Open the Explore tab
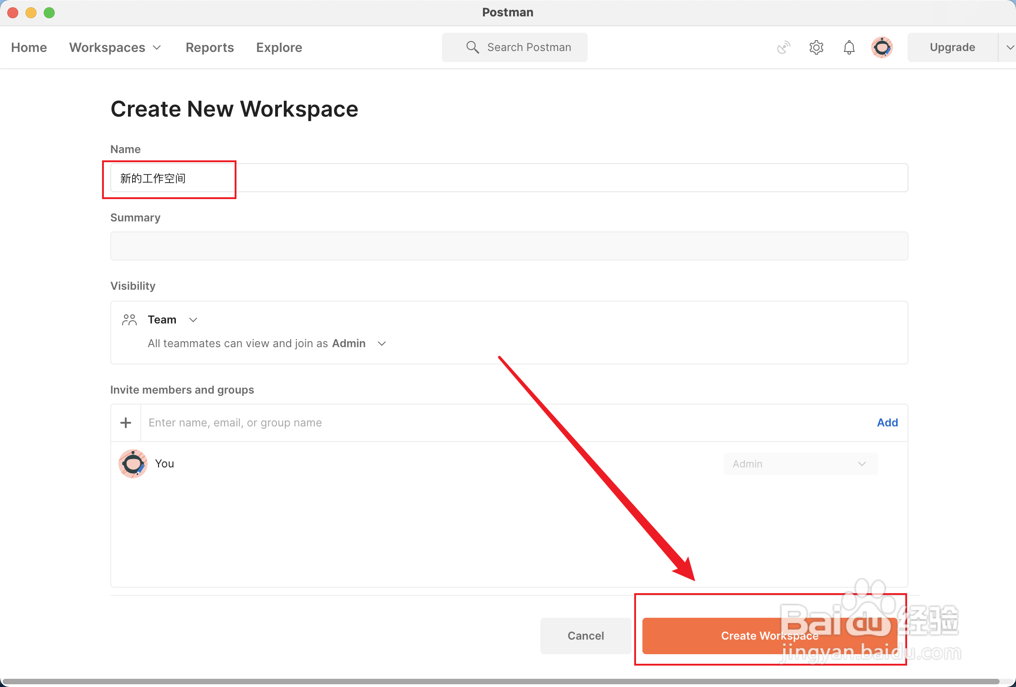Viewport: 1016px width, 687px height. point(279,47)
